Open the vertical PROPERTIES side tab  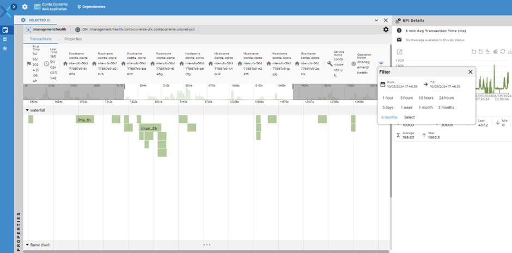[x=19, y=231]
